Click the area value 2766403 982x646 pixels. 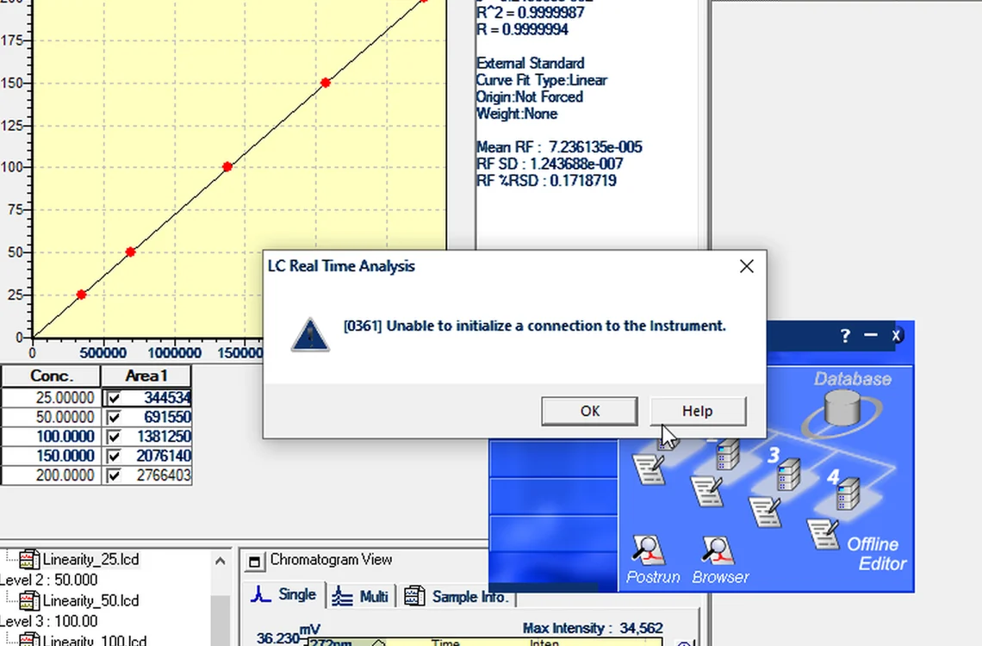point(164,475)
